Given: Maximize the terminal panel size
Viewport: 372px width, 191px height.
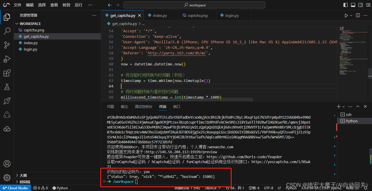Looking at the screenshot, I should (358, 107).
